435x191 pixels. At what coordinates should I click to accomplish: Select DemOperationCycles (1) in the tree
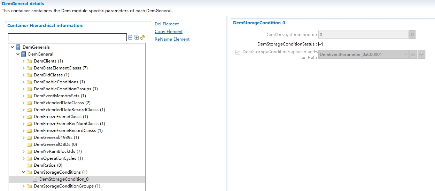58,158
